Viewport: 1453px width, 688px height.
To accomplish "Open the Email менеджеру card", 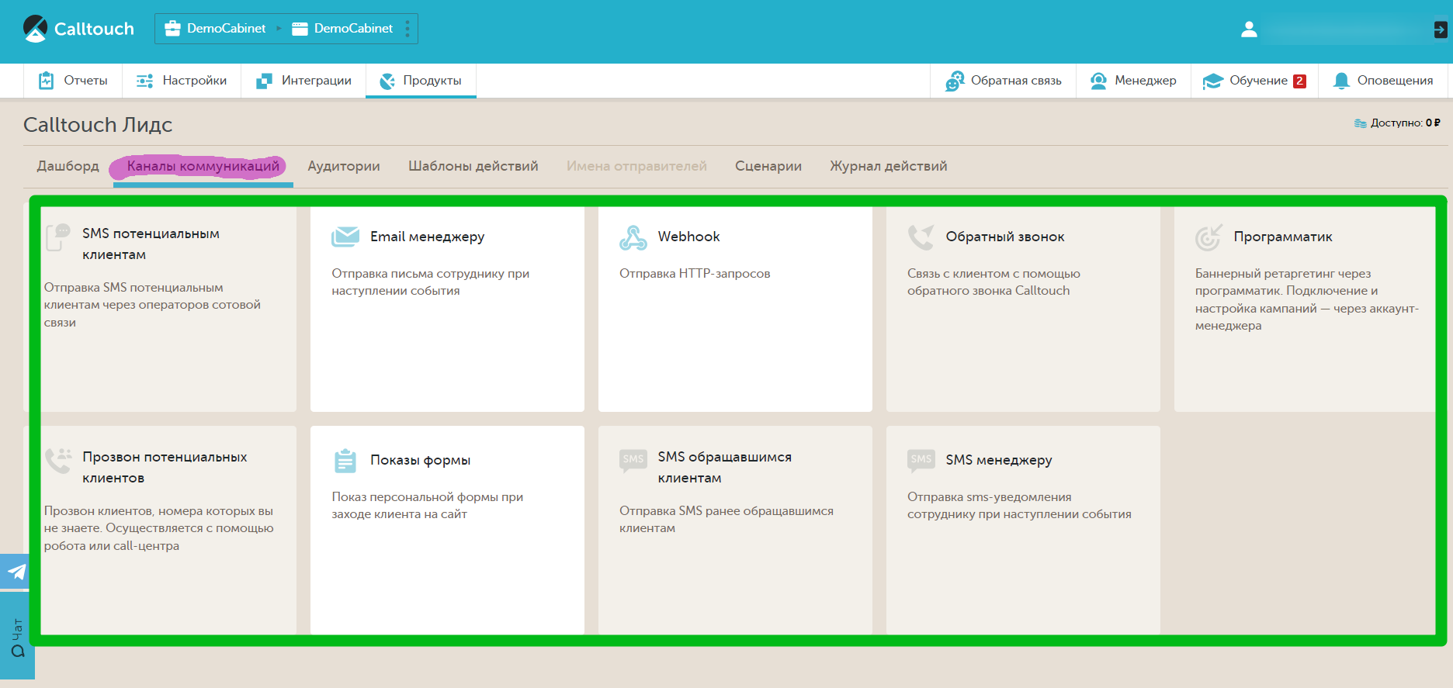I will 447,309.
